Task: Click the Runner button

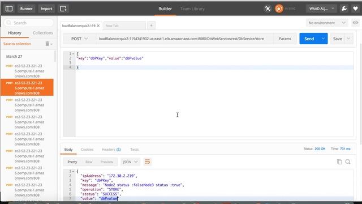Action: pyautogui.click(x=26, y=8)
